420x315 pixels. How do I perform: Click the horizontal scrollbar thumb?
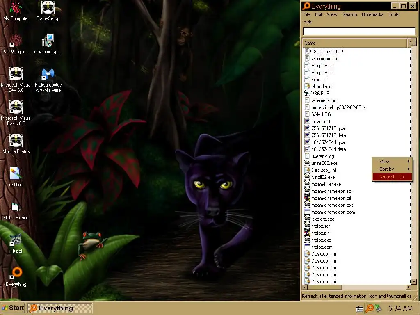click(x=325, y=288)
